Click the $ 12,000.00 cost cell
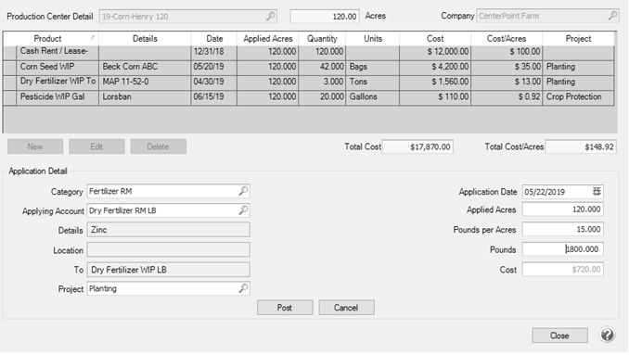Image resolution: width=629 pixels, height=355 pixels. 435,53
